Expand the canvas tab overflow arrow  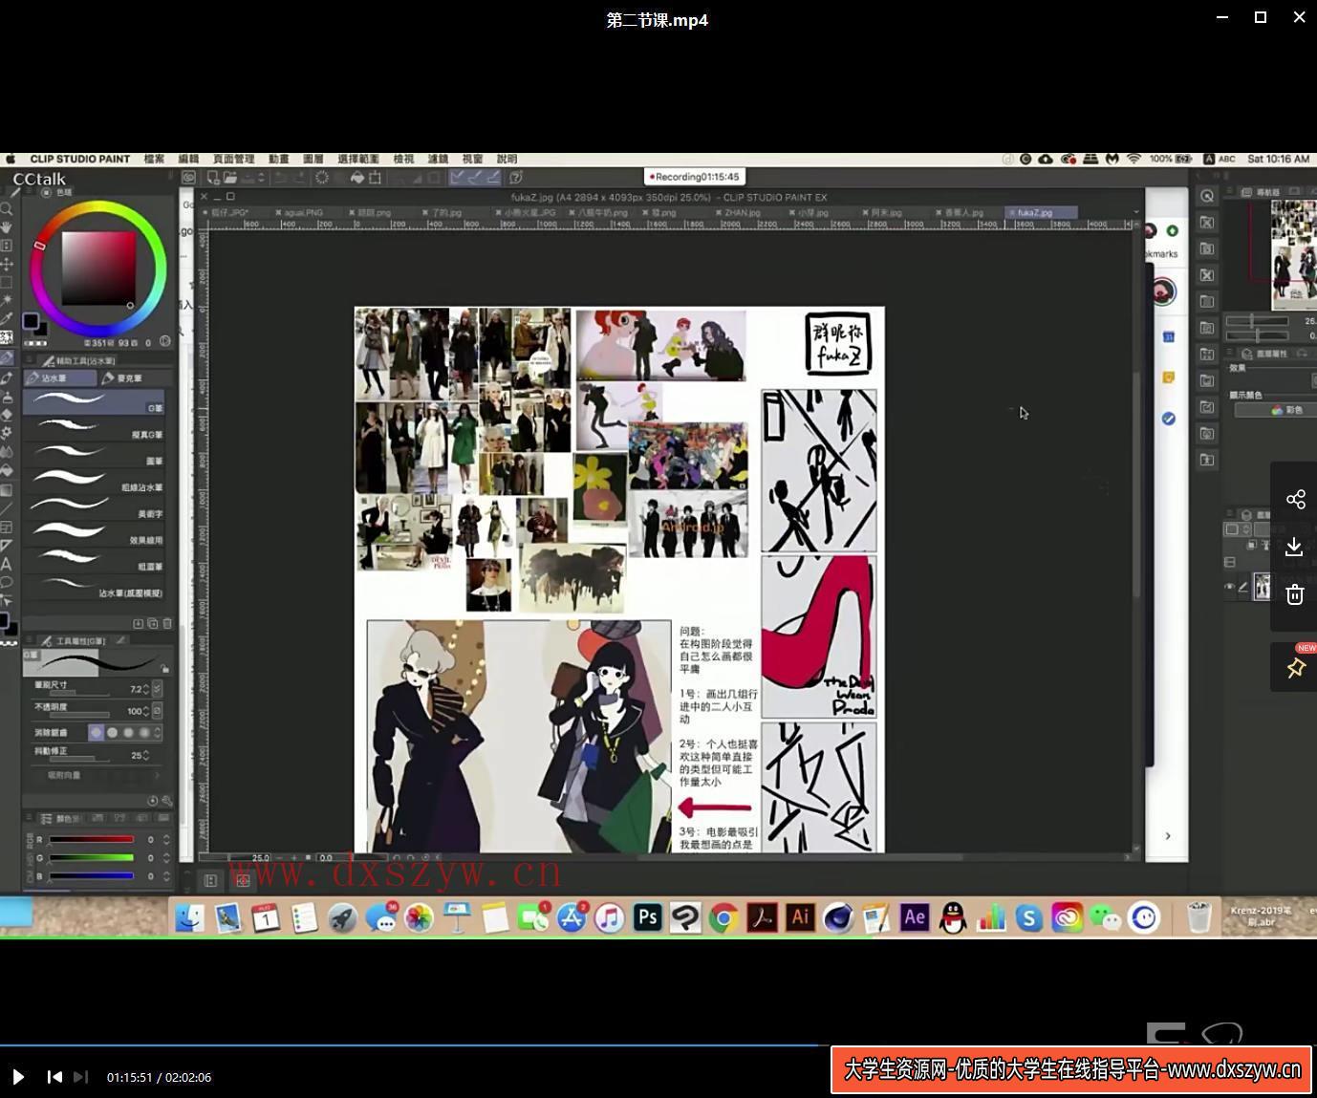(1136, 212)
